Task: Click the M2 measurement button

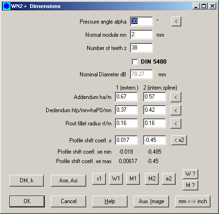Action: 152,179
